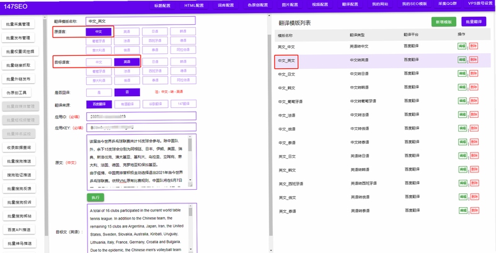The height and width of the screenshot is (253, 496).
Task: Open 百度API推送 from the sidebar
Action: [19, 229]
